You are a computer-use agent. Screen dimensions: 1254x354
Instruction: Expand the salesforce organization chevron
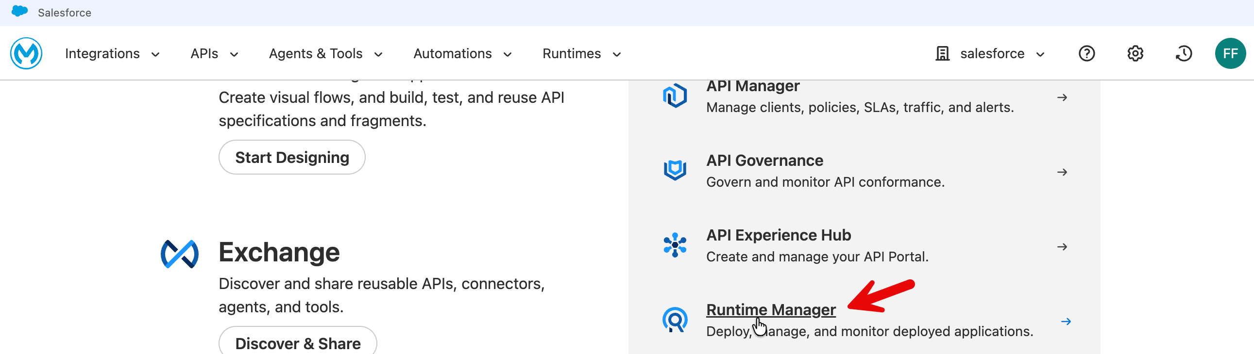point(1040,54)
